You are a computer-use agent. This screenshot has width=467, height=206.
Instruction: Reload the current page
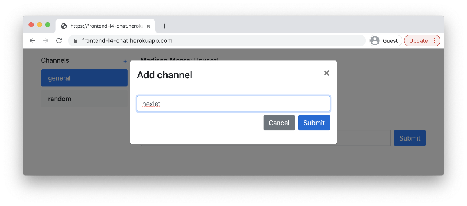(59, 40)
